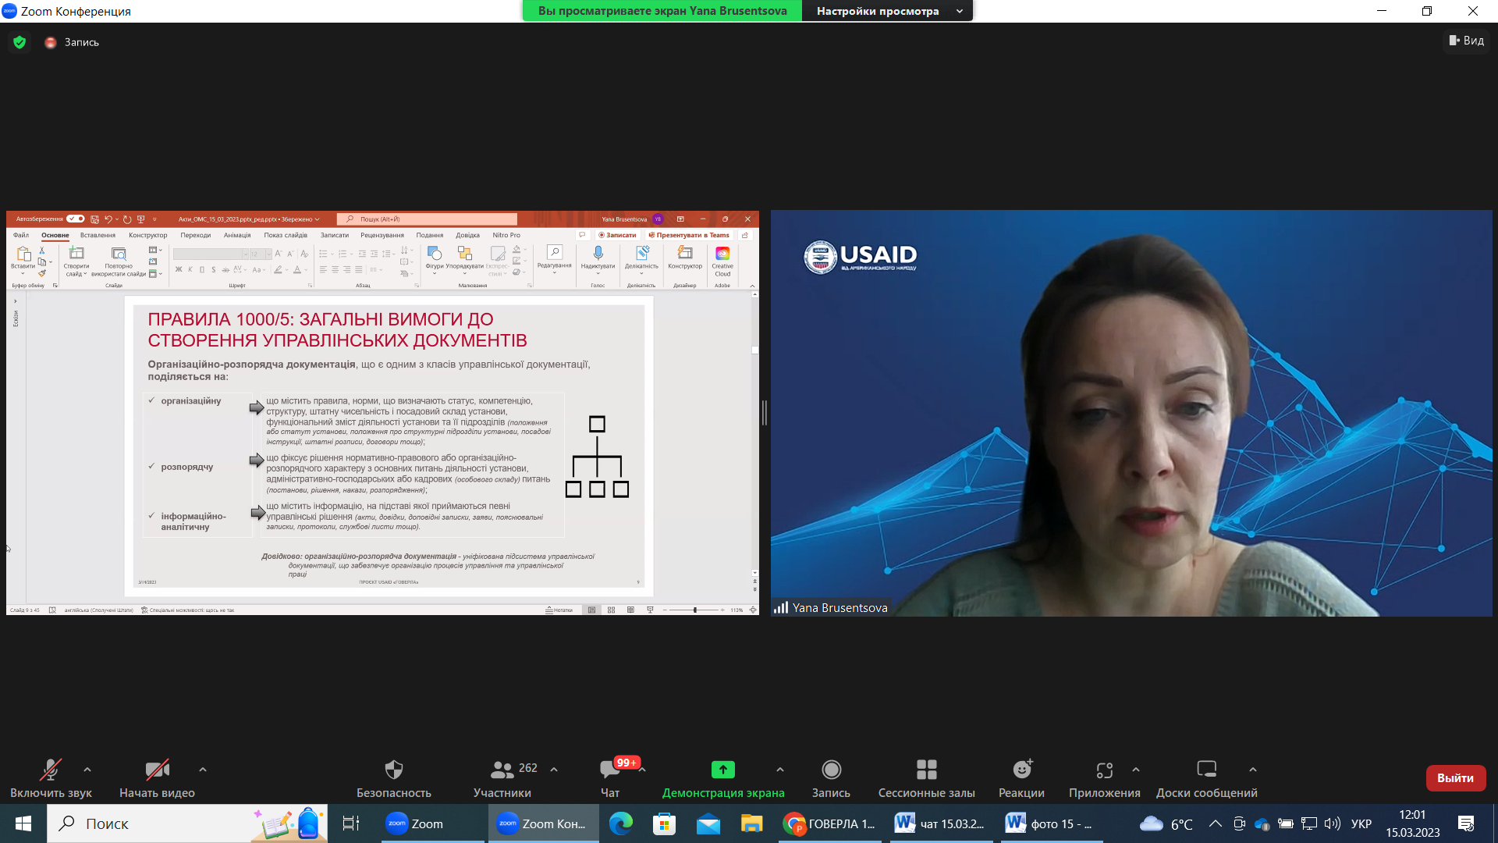1498x843 pixels.
Task: Click the green Share Screen icon
Action: (722, 770)
